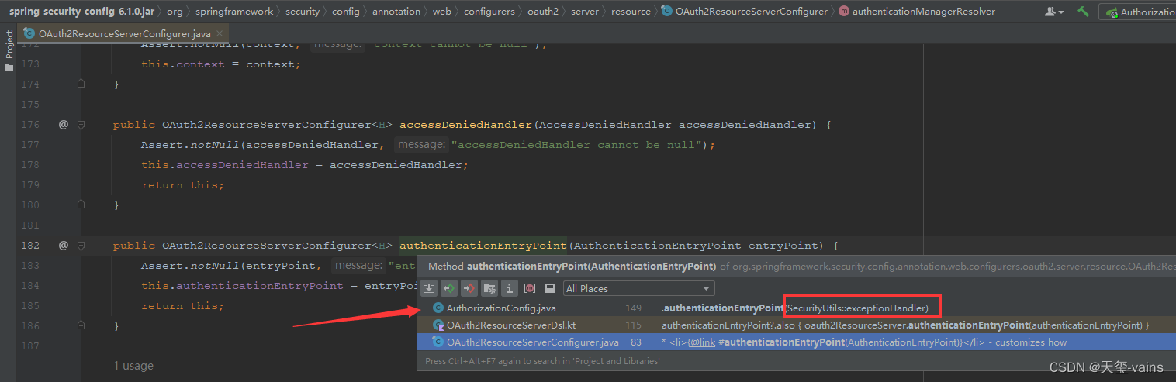Click spring-security-config-6.1.0.jar breadcrumb
1176x382 pixels.
tap(81, 12)
